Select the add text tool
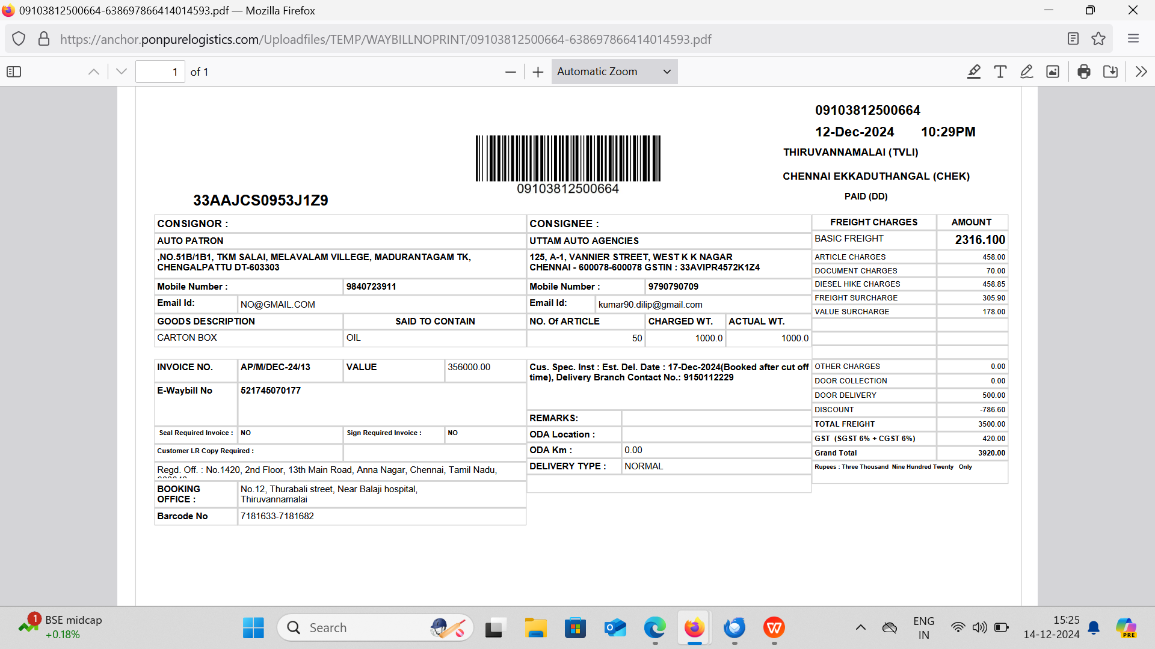Viewport: 1155px width, 649px height. tap(1000, 72)
